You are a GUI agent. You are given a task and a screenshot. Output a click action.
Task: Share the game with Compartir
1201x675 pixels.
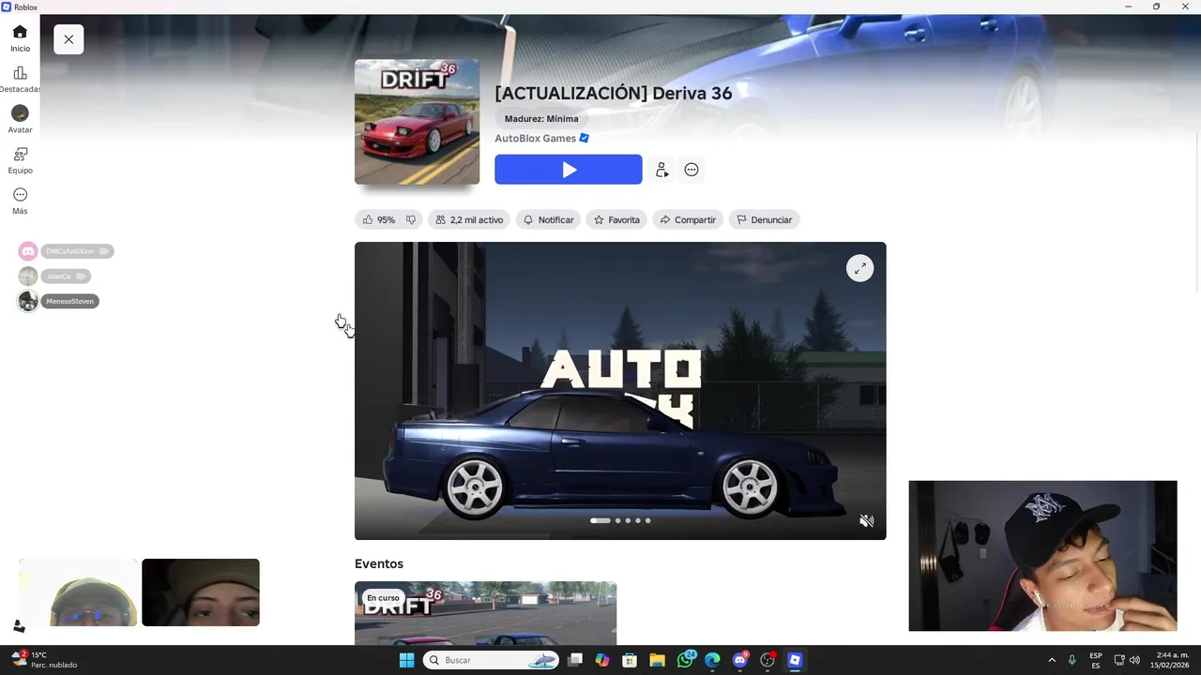tap(688, 219)
